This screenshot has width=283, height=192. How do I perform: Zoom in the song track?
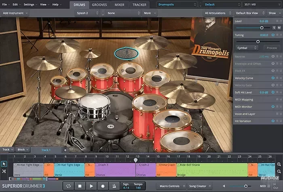pyautogui.click(x=279, y=164)
